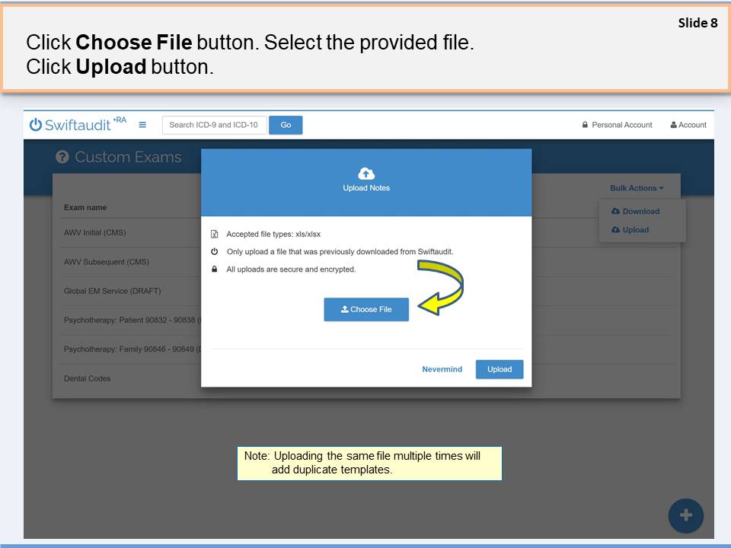Viewport: 731px width, 548px height.
Task: Select Upload from Bulk Actions menu
Action: click(635, 230)
